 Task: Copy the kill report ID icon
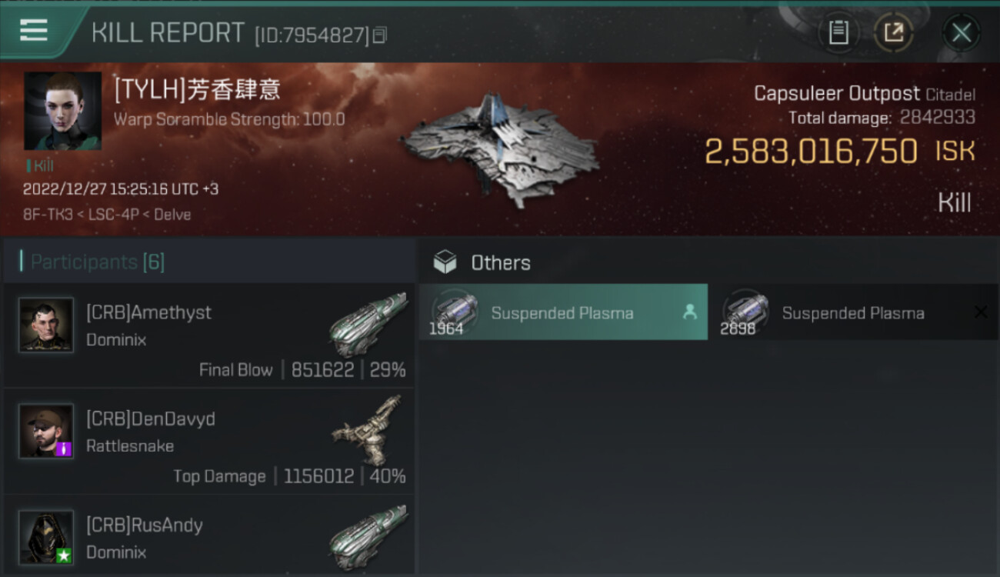380,35
